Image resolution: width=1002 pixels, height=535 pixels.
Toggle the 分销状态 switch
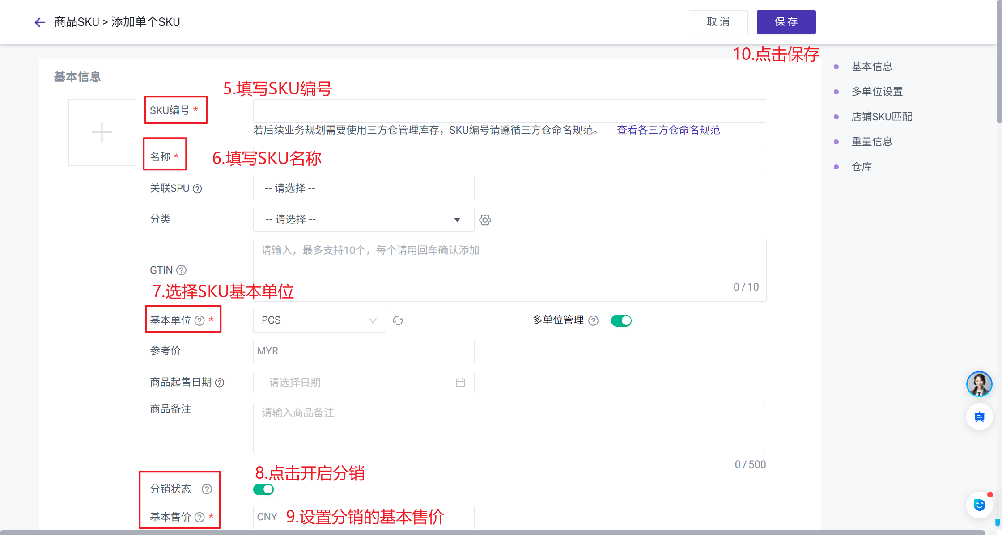263,489
